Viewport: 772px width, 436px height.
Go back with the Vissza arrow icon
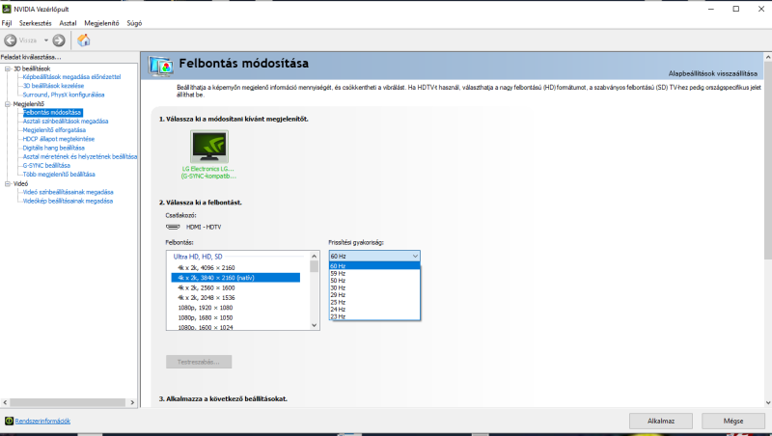point(11,41)
